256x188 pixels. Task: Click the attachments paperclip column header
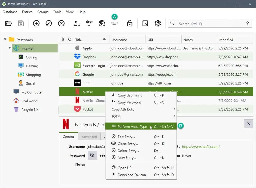(63, 39)
